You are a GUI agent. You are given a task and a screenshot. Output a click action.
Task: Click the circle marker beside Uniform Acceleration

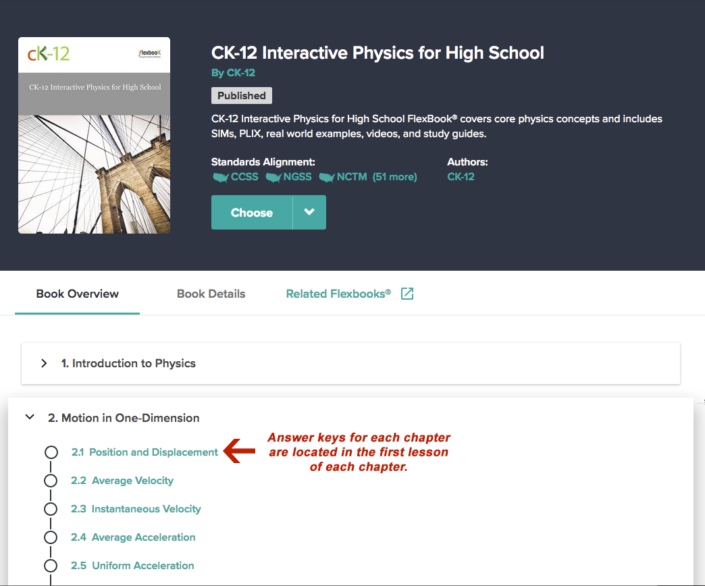point(51,565)
